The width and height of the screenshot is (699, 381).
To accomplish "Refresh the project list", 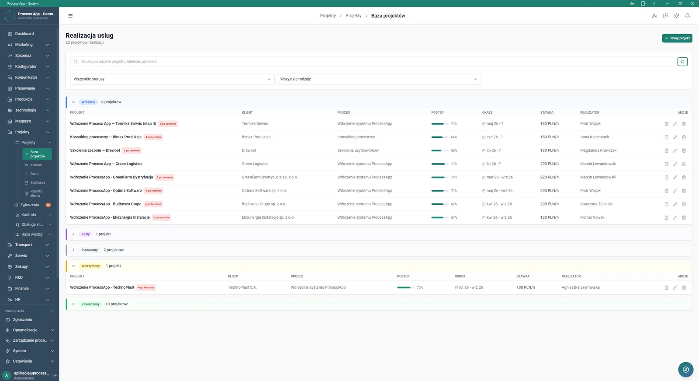I will [x=682, y=62].
